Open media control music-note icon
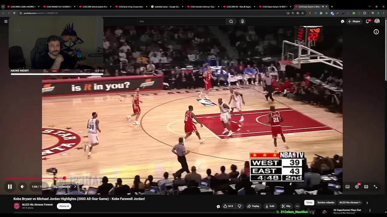387x217 pixels. pos(373,13)
